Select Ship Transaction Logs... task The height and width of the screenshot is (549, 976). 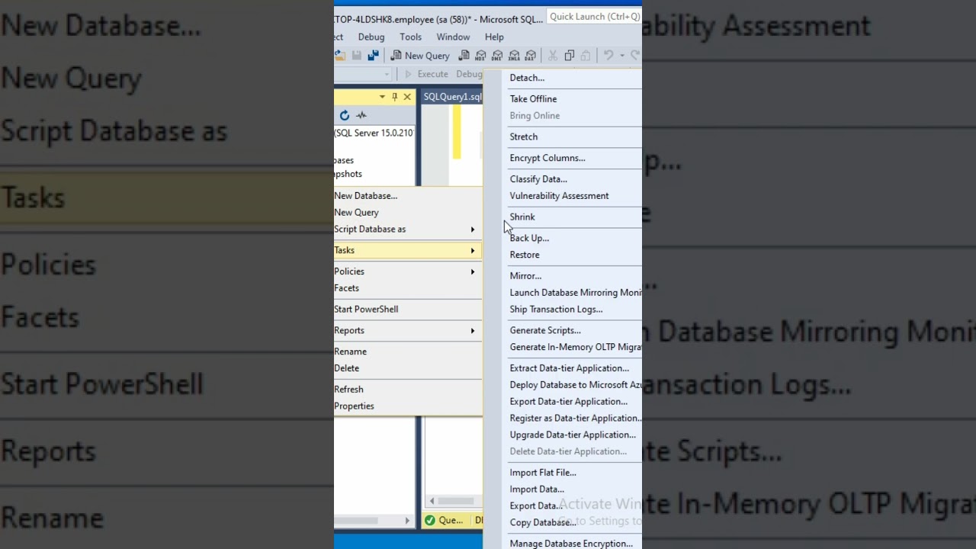coord(563,310)
